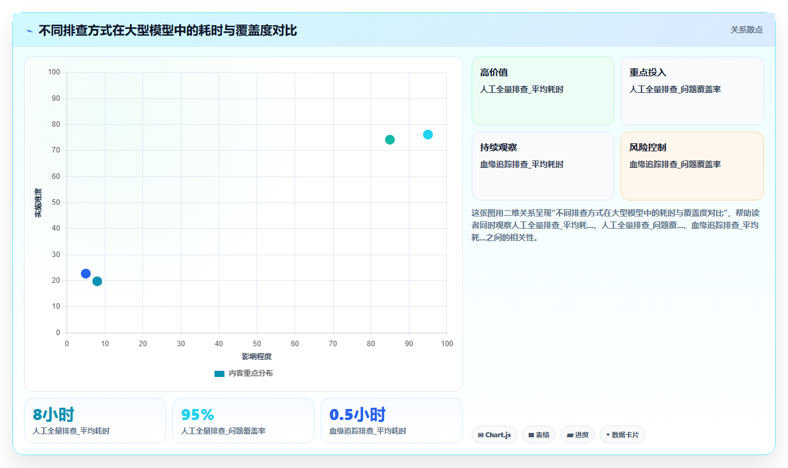The height and width of the screenshot is (468, 788).
Task: Click the 实施难度 y-axis title
Action: [38, 202]
